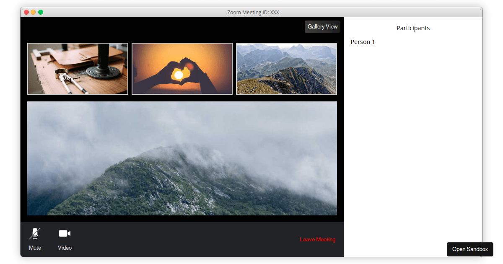Viewport: 503px width, 264px height.
Task: Click the "Mute" label under the microphone
Action: [x=35, y=248]
